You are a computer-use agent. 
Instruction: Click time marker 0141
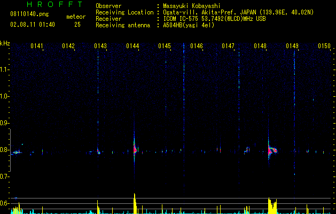[x=37, y=46]
